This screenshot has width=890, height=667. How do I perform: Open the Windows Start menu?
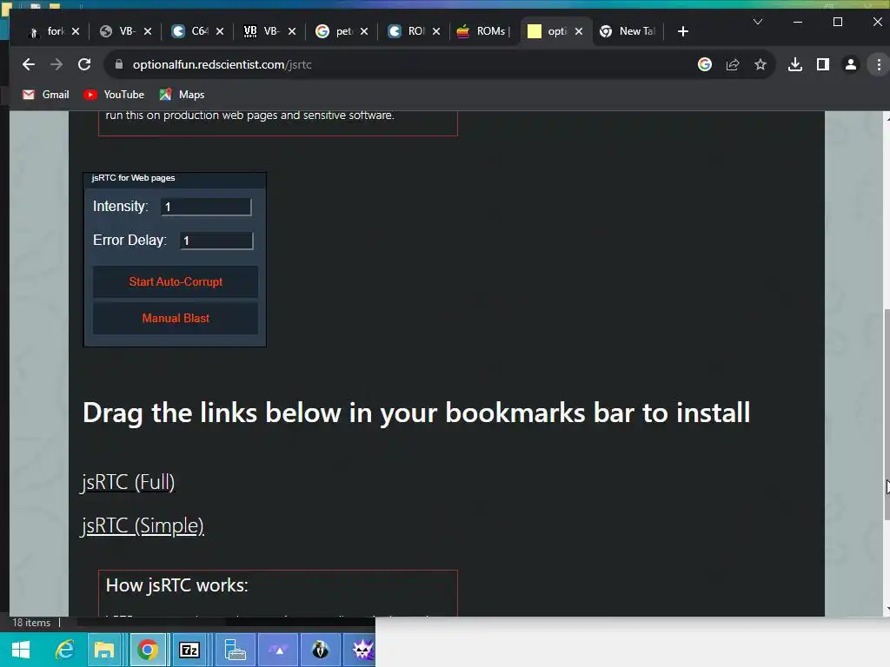pos(21,650)
